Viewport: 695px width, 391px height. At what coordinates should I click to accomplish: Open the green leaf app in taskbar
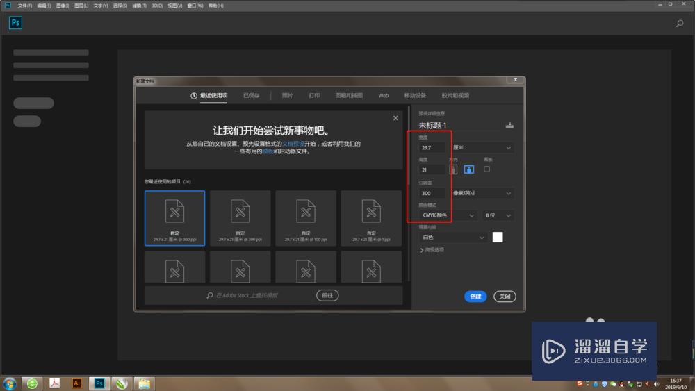pos(122,383)
